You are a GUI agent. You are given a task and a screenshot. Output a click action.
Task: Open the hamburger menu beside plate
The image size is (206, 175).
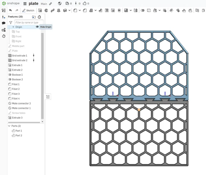tap(25, 4)
